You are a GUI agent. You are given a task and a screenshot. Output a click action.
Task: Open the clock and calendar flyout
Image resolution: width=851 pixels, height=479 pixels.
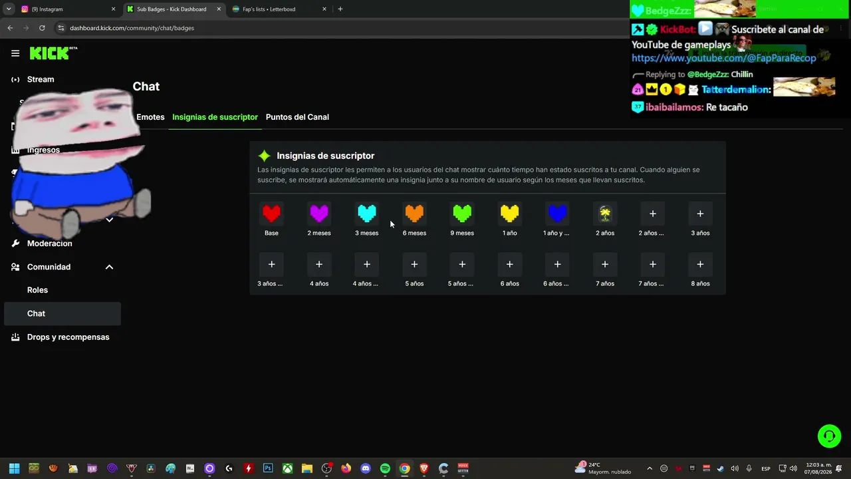tap(818, 468)
